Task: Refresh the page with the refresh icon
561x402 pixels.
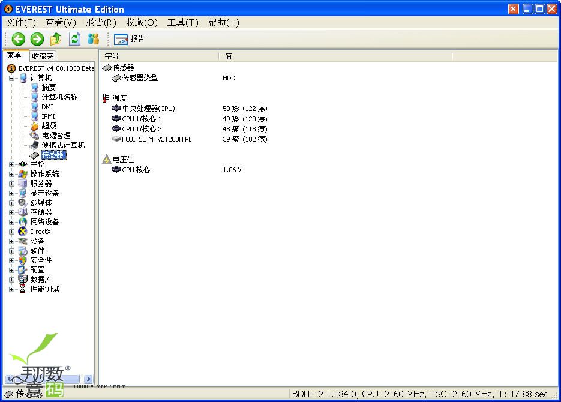Action: [74, 38]
